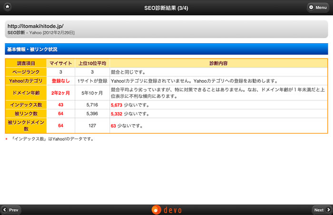Click the ページランク row label

(26, 72)
